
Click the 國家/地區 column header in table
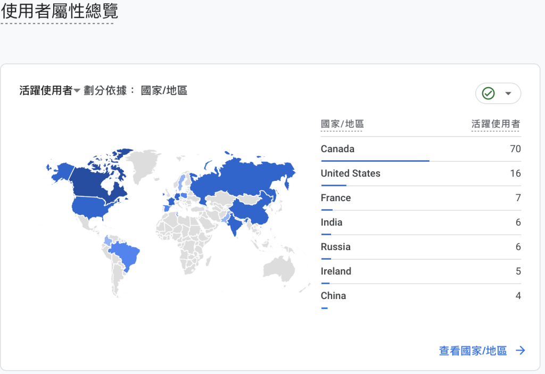click(342, 124)
